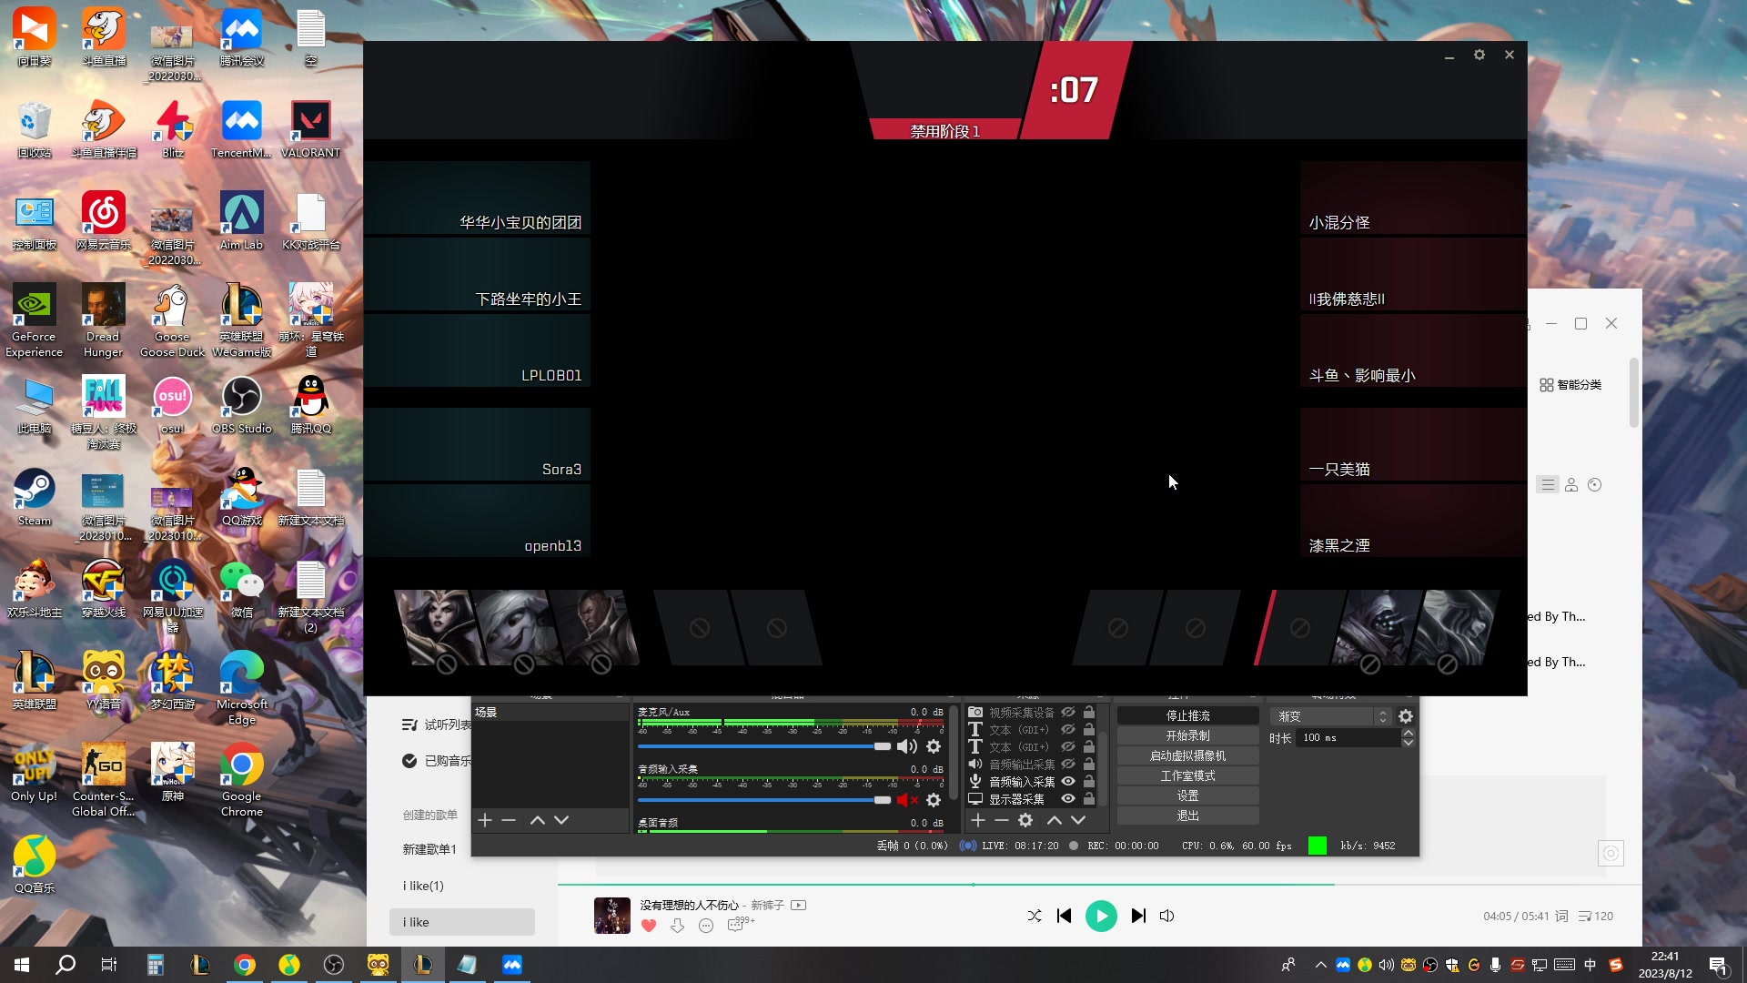Select i like playlist
1747x983 pixels.
click(x=462, y=922)
